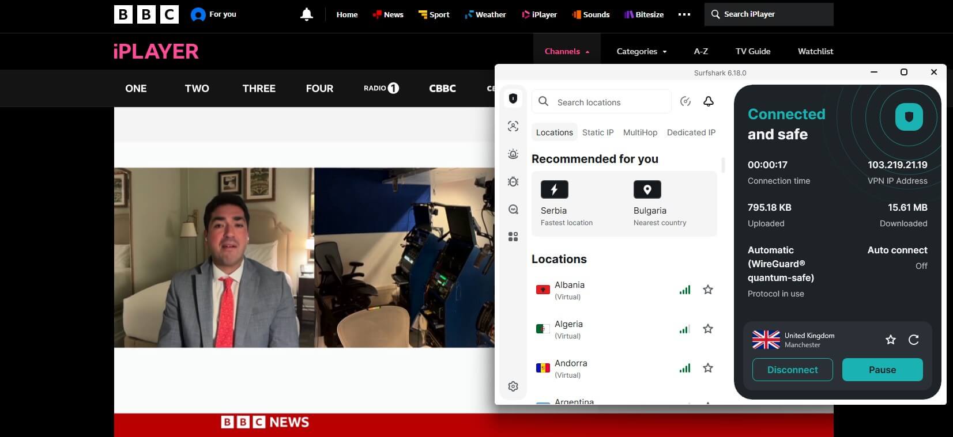Click the connected shield icon in Surfshark
This screenshot has height=437, width=953.
click(x=909, y=117)
